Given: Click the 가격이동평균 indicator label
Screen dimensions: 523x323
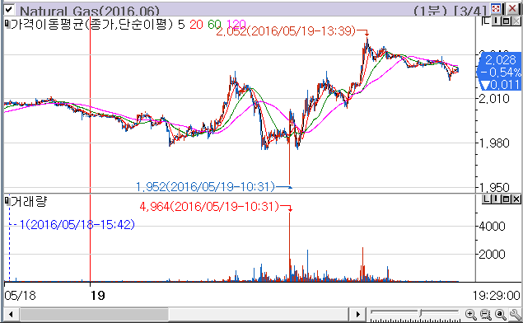Looking at the screenshot, I should pos(92,25).
